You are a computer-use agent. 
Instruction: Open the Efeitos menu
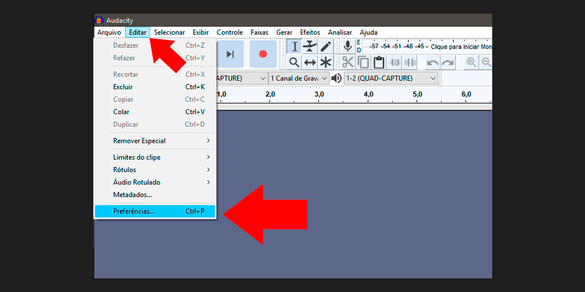(310, 32)
